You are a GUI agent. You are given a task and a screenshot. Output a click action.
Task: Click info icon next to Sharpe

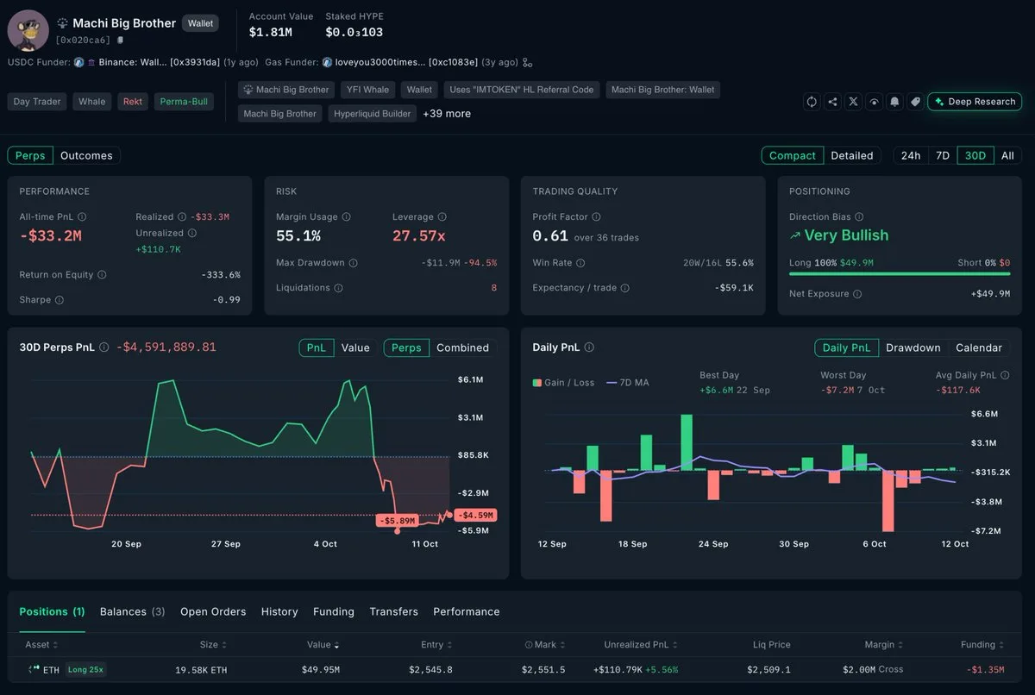pos(60,300)
